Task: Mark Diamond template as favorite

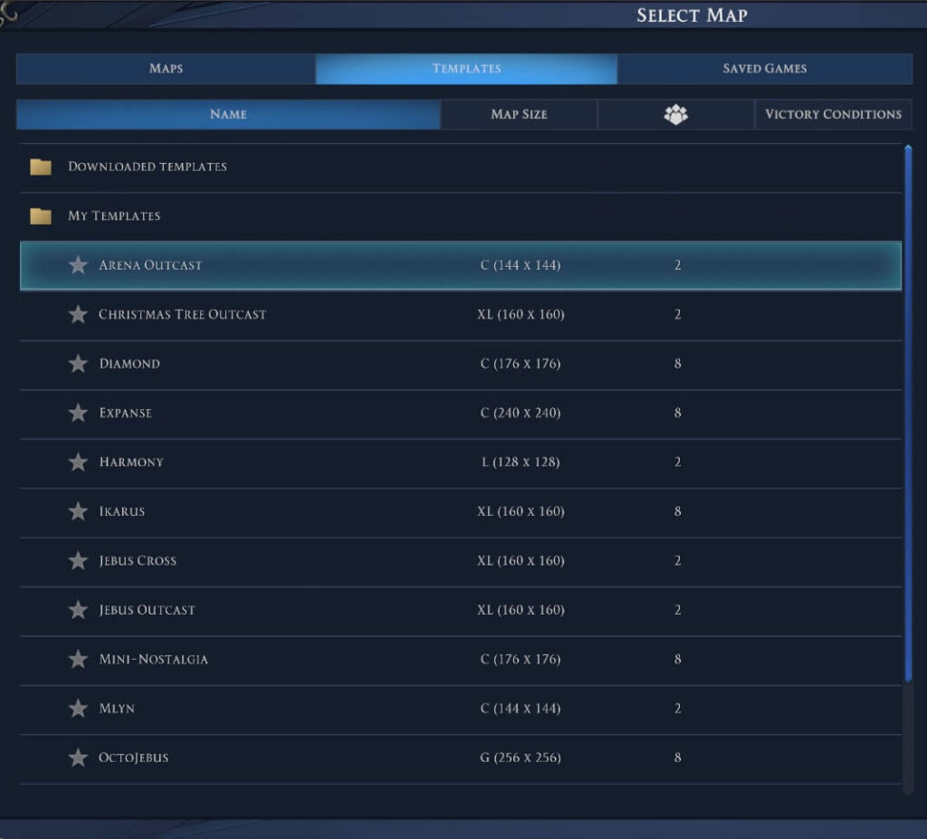Action: [79, 364]
